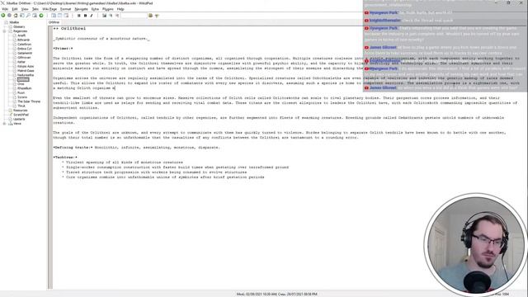Screen dimensions: 528x297
Task: Click the Bold formatting icon
Action: point(85,16)
